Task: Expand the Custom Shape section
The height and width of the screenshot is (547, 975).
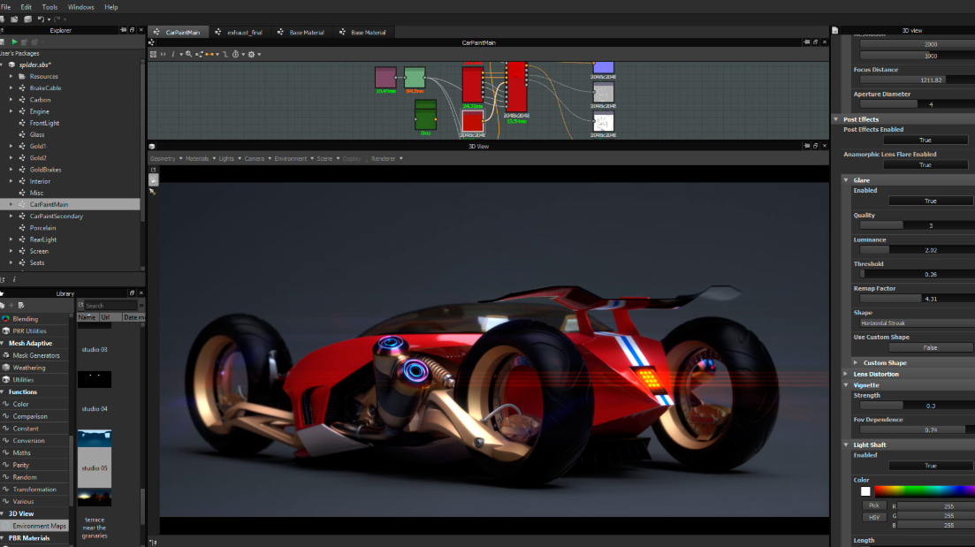Action: (857, 362)
